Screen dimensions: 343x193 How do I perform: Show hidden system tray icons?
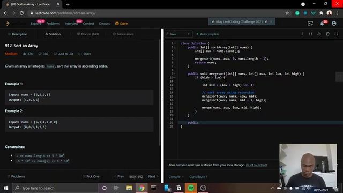coord(273,188)
